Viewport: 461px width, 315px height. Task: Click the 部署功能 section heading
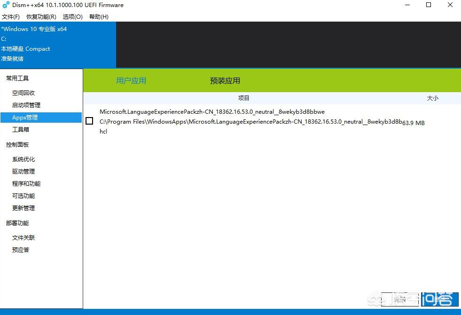(17, 223)
